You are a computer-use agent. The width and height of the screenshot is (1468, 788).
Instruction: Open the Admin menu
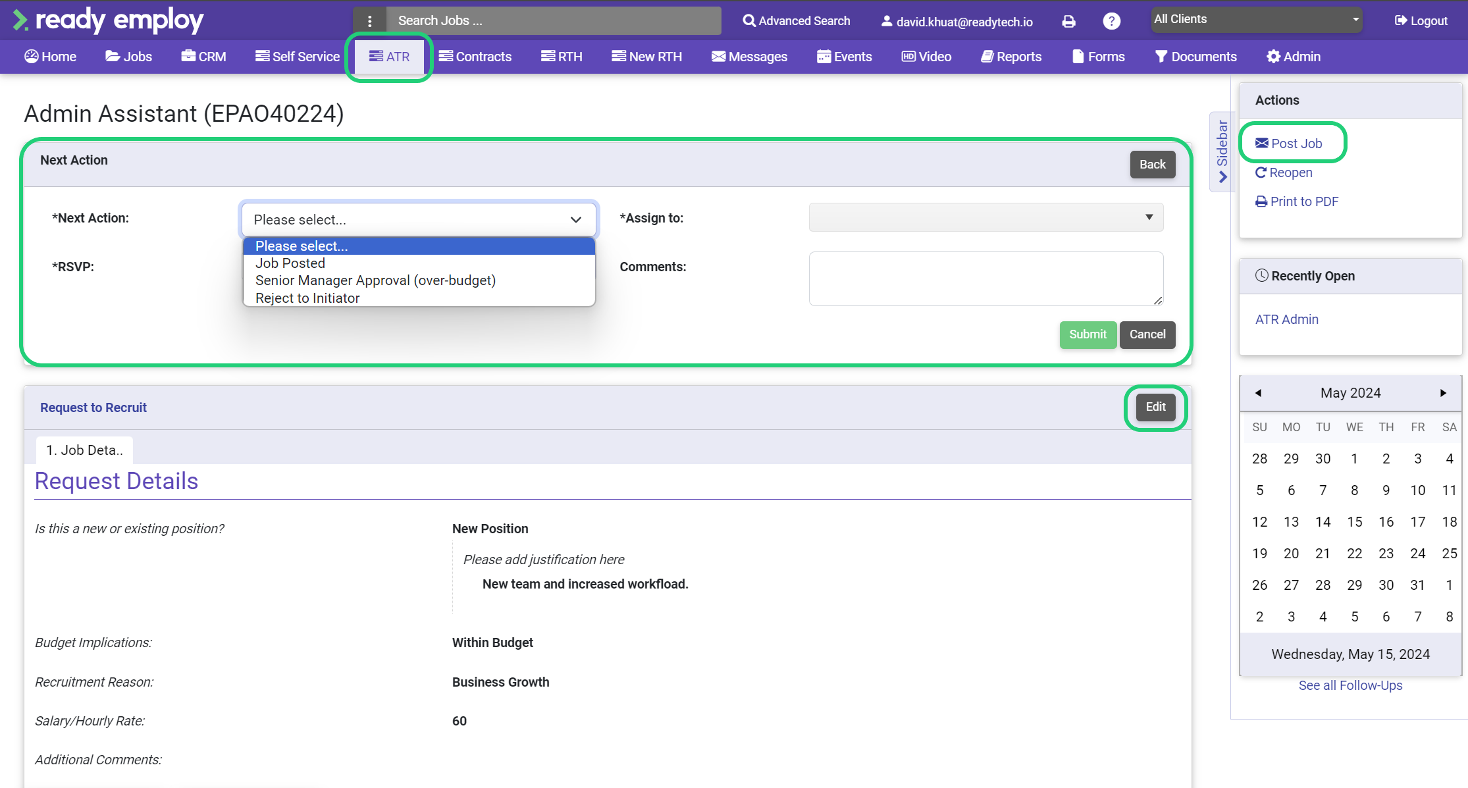pos(1294,57)
